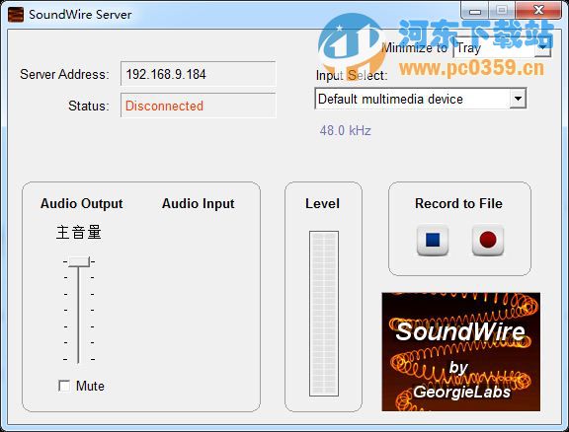Close the SoundWire Server window
569x432 pixels.
[539, 10]
